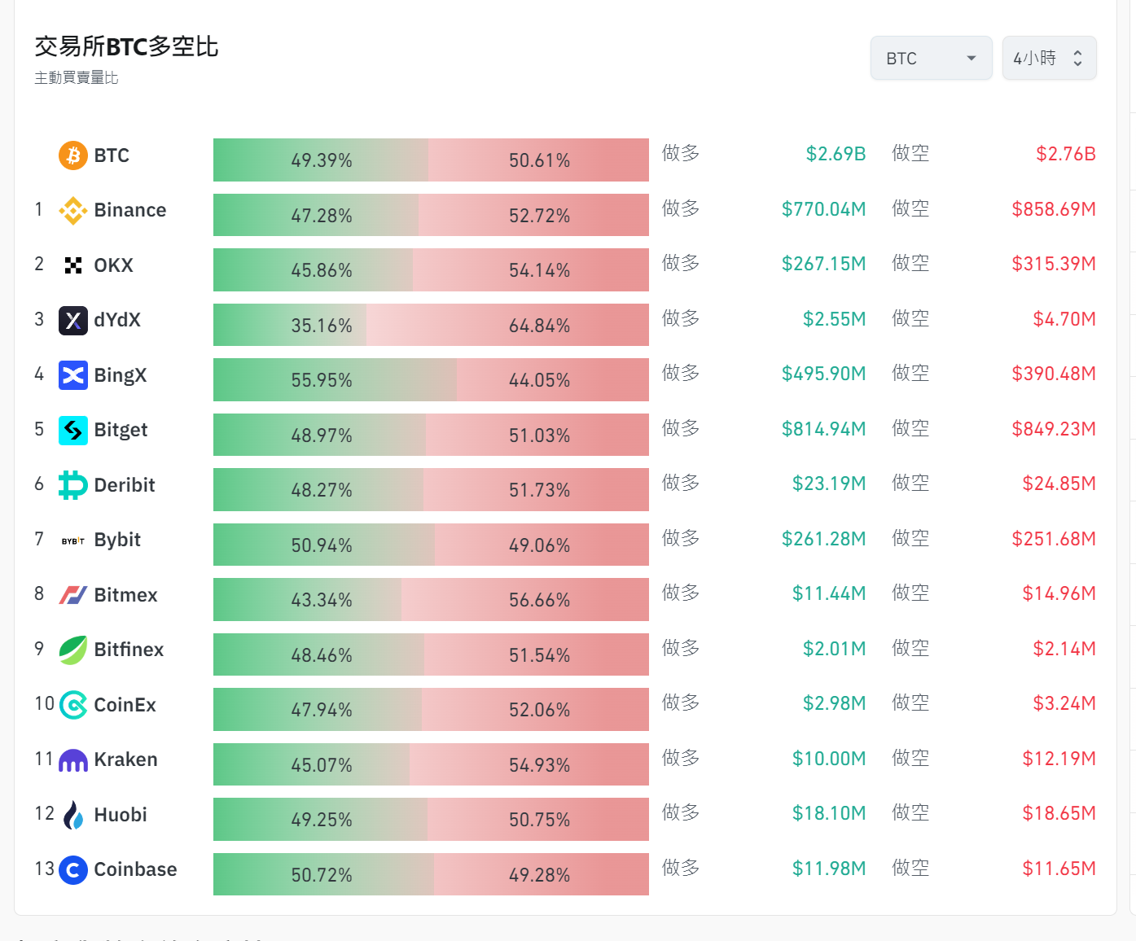Click the BingX exchange logo
1136x941 pixels.
(73, 375)
